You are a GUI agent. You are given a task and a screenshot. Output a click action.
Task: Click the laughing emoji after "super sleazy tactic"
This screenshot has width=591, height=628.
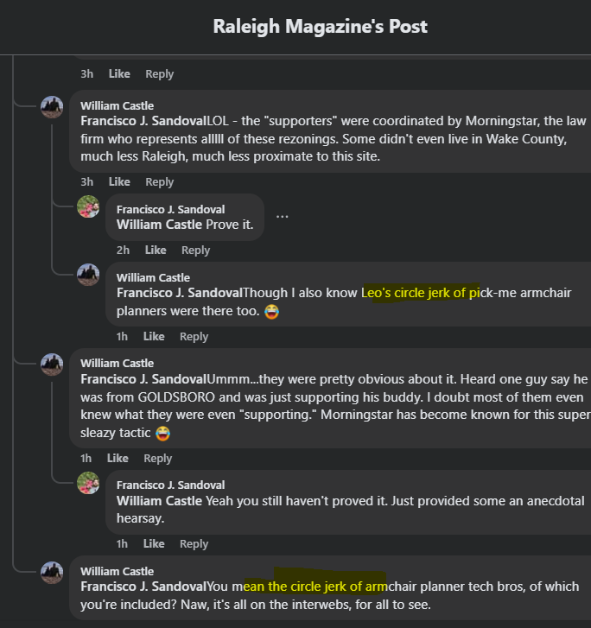tap(162, 433)
